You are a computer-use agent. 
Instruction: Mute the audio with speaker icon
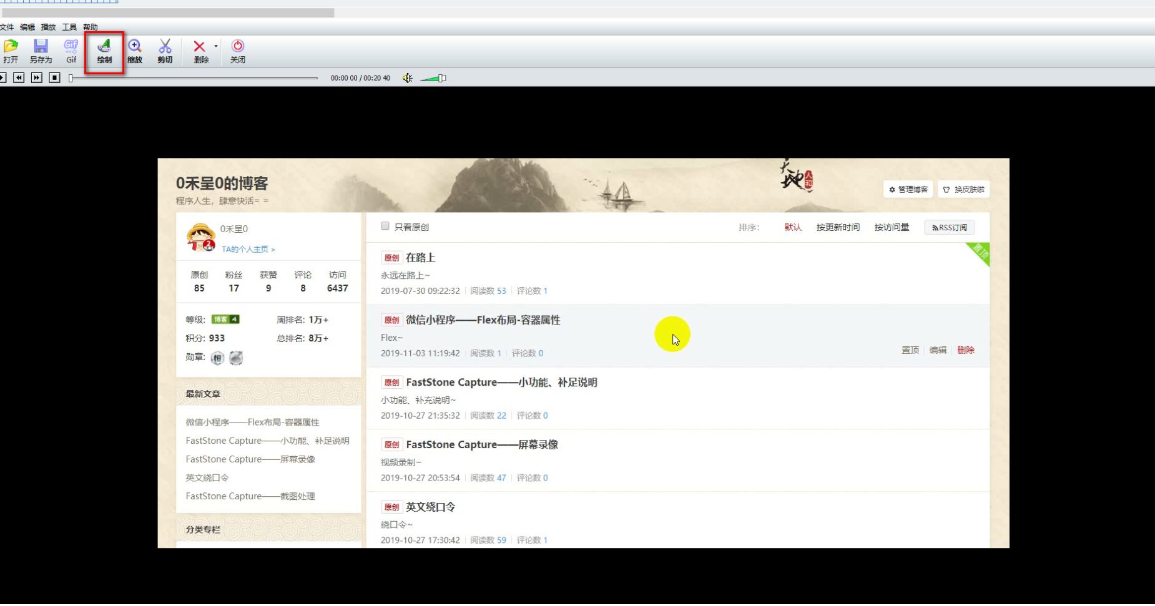coord(408,78)
